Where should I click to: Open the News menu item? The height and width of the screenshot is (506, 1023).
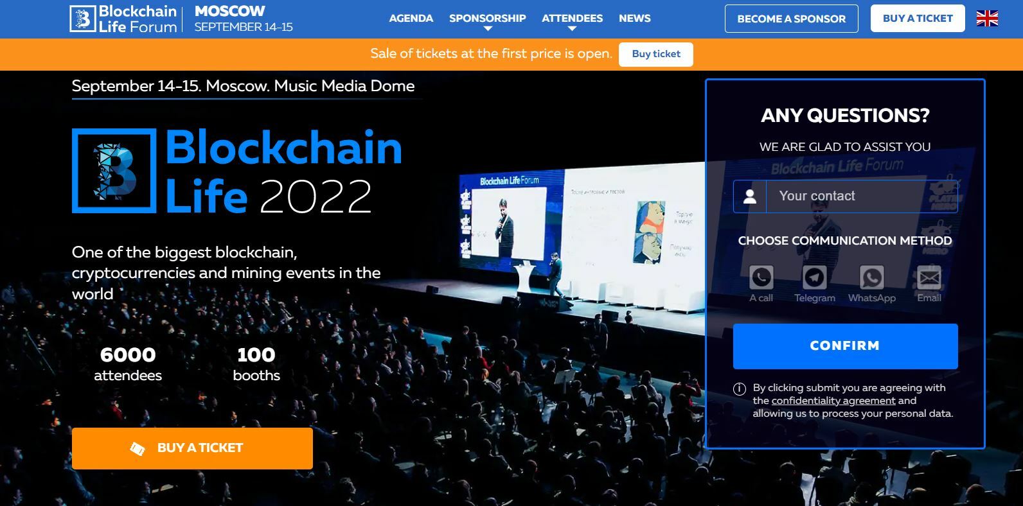pos(634,19)
